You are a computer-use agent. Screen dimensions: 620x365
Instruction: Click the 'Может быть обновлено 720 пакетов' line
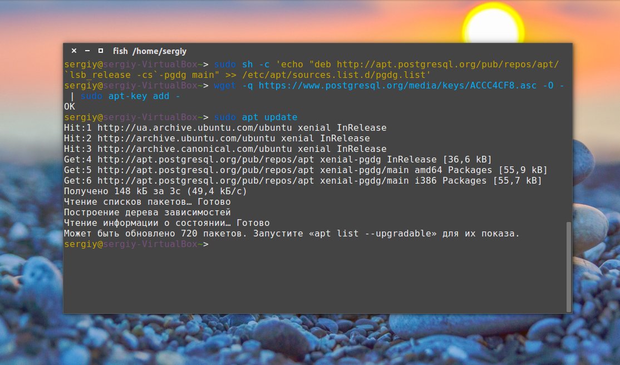(x=292, y=234)
